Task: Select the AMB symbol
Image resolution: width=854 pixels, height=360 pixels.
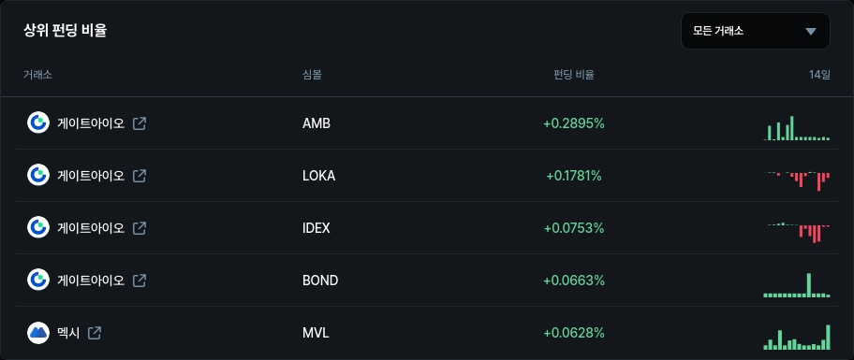Action: [x=317, y=123]
